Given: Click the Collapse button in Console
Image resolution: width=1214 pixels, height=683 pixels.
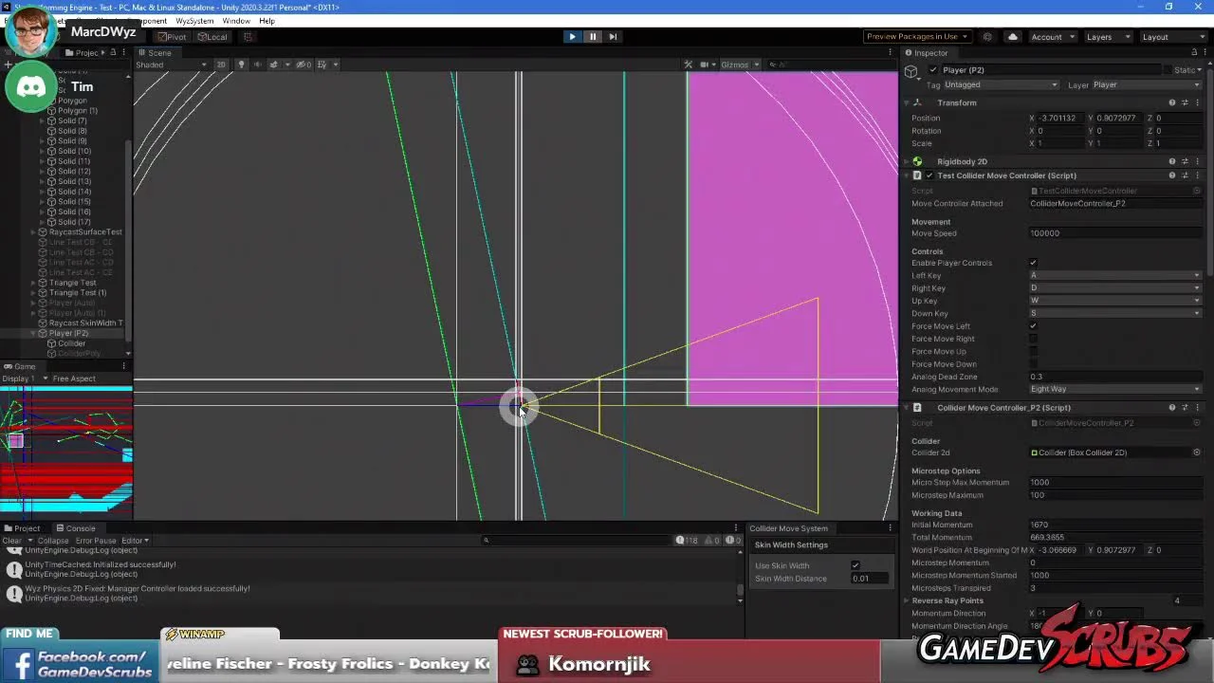Looking at the screenshot, I should point(53,541).
